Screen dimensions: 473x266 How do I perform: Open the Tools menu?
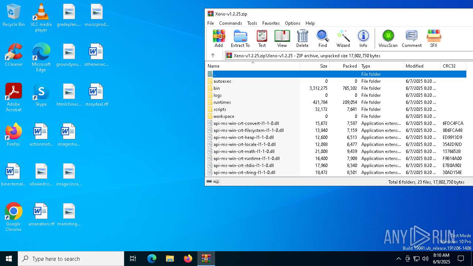[252, 23]
